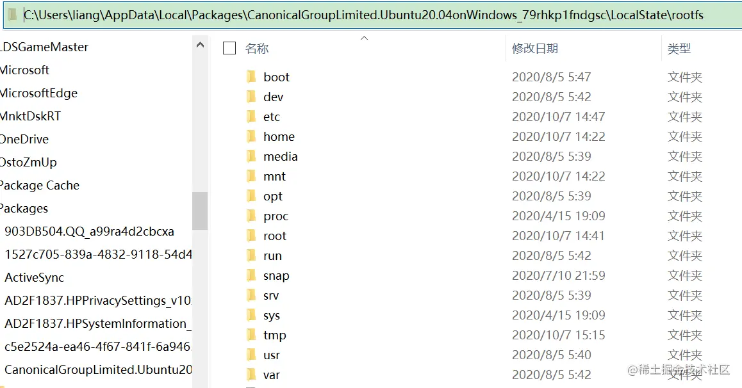Screen dimensions: 742x388
Task: Click 文件夹 type cell in proc row
Action: coord(685,216)
